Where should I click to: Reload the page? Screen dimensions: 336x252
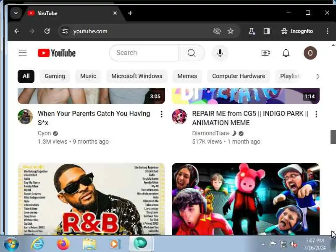click(x=47, y=31)
